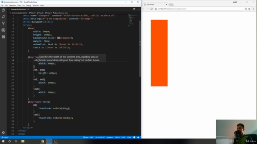
Task: Open a new browser tab
Action: pyautogui.click(x=171, y=4)
